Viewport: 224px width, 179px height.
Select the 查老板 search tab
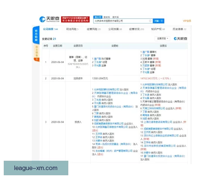click(107, 17)
